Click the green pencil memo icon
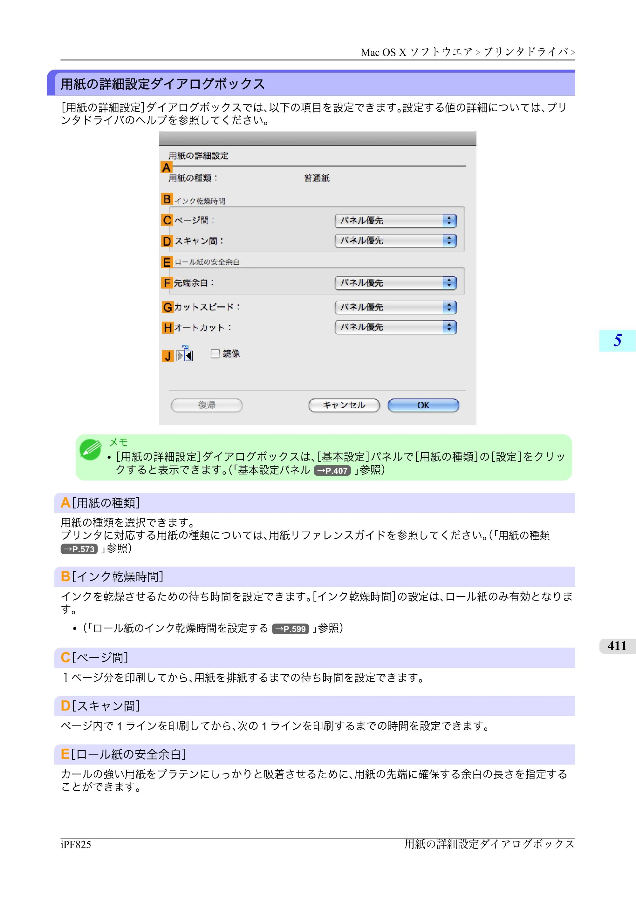Screen dimensions: 636x899 (91, 449)
